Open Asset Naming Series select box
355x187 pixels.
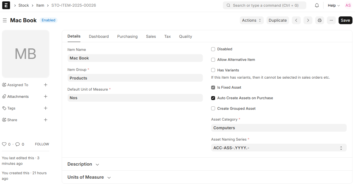[279, 148]
